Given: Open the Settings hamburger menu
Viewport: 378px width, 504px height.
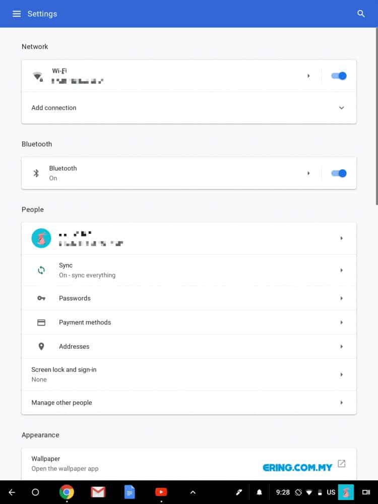Looking at the screenshot, I should (x=17, y=14).
